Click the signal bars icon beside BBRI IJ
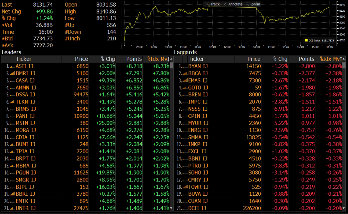Screen dimensions: 348x214 click(x=12, y=194)
